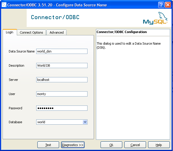Image resolution: width=173 pixels, height=151 pixels.
Task: Open the Database dropdown arrow
Action: 85,122
